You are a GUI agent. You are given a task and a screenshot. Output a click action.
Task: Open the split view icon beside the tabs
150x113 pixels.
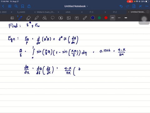pos(148,12)
